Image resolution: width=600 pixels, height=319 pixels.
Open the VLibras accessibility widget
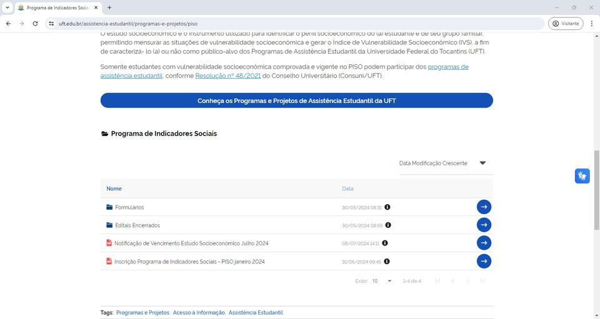(x=582, y=176)
